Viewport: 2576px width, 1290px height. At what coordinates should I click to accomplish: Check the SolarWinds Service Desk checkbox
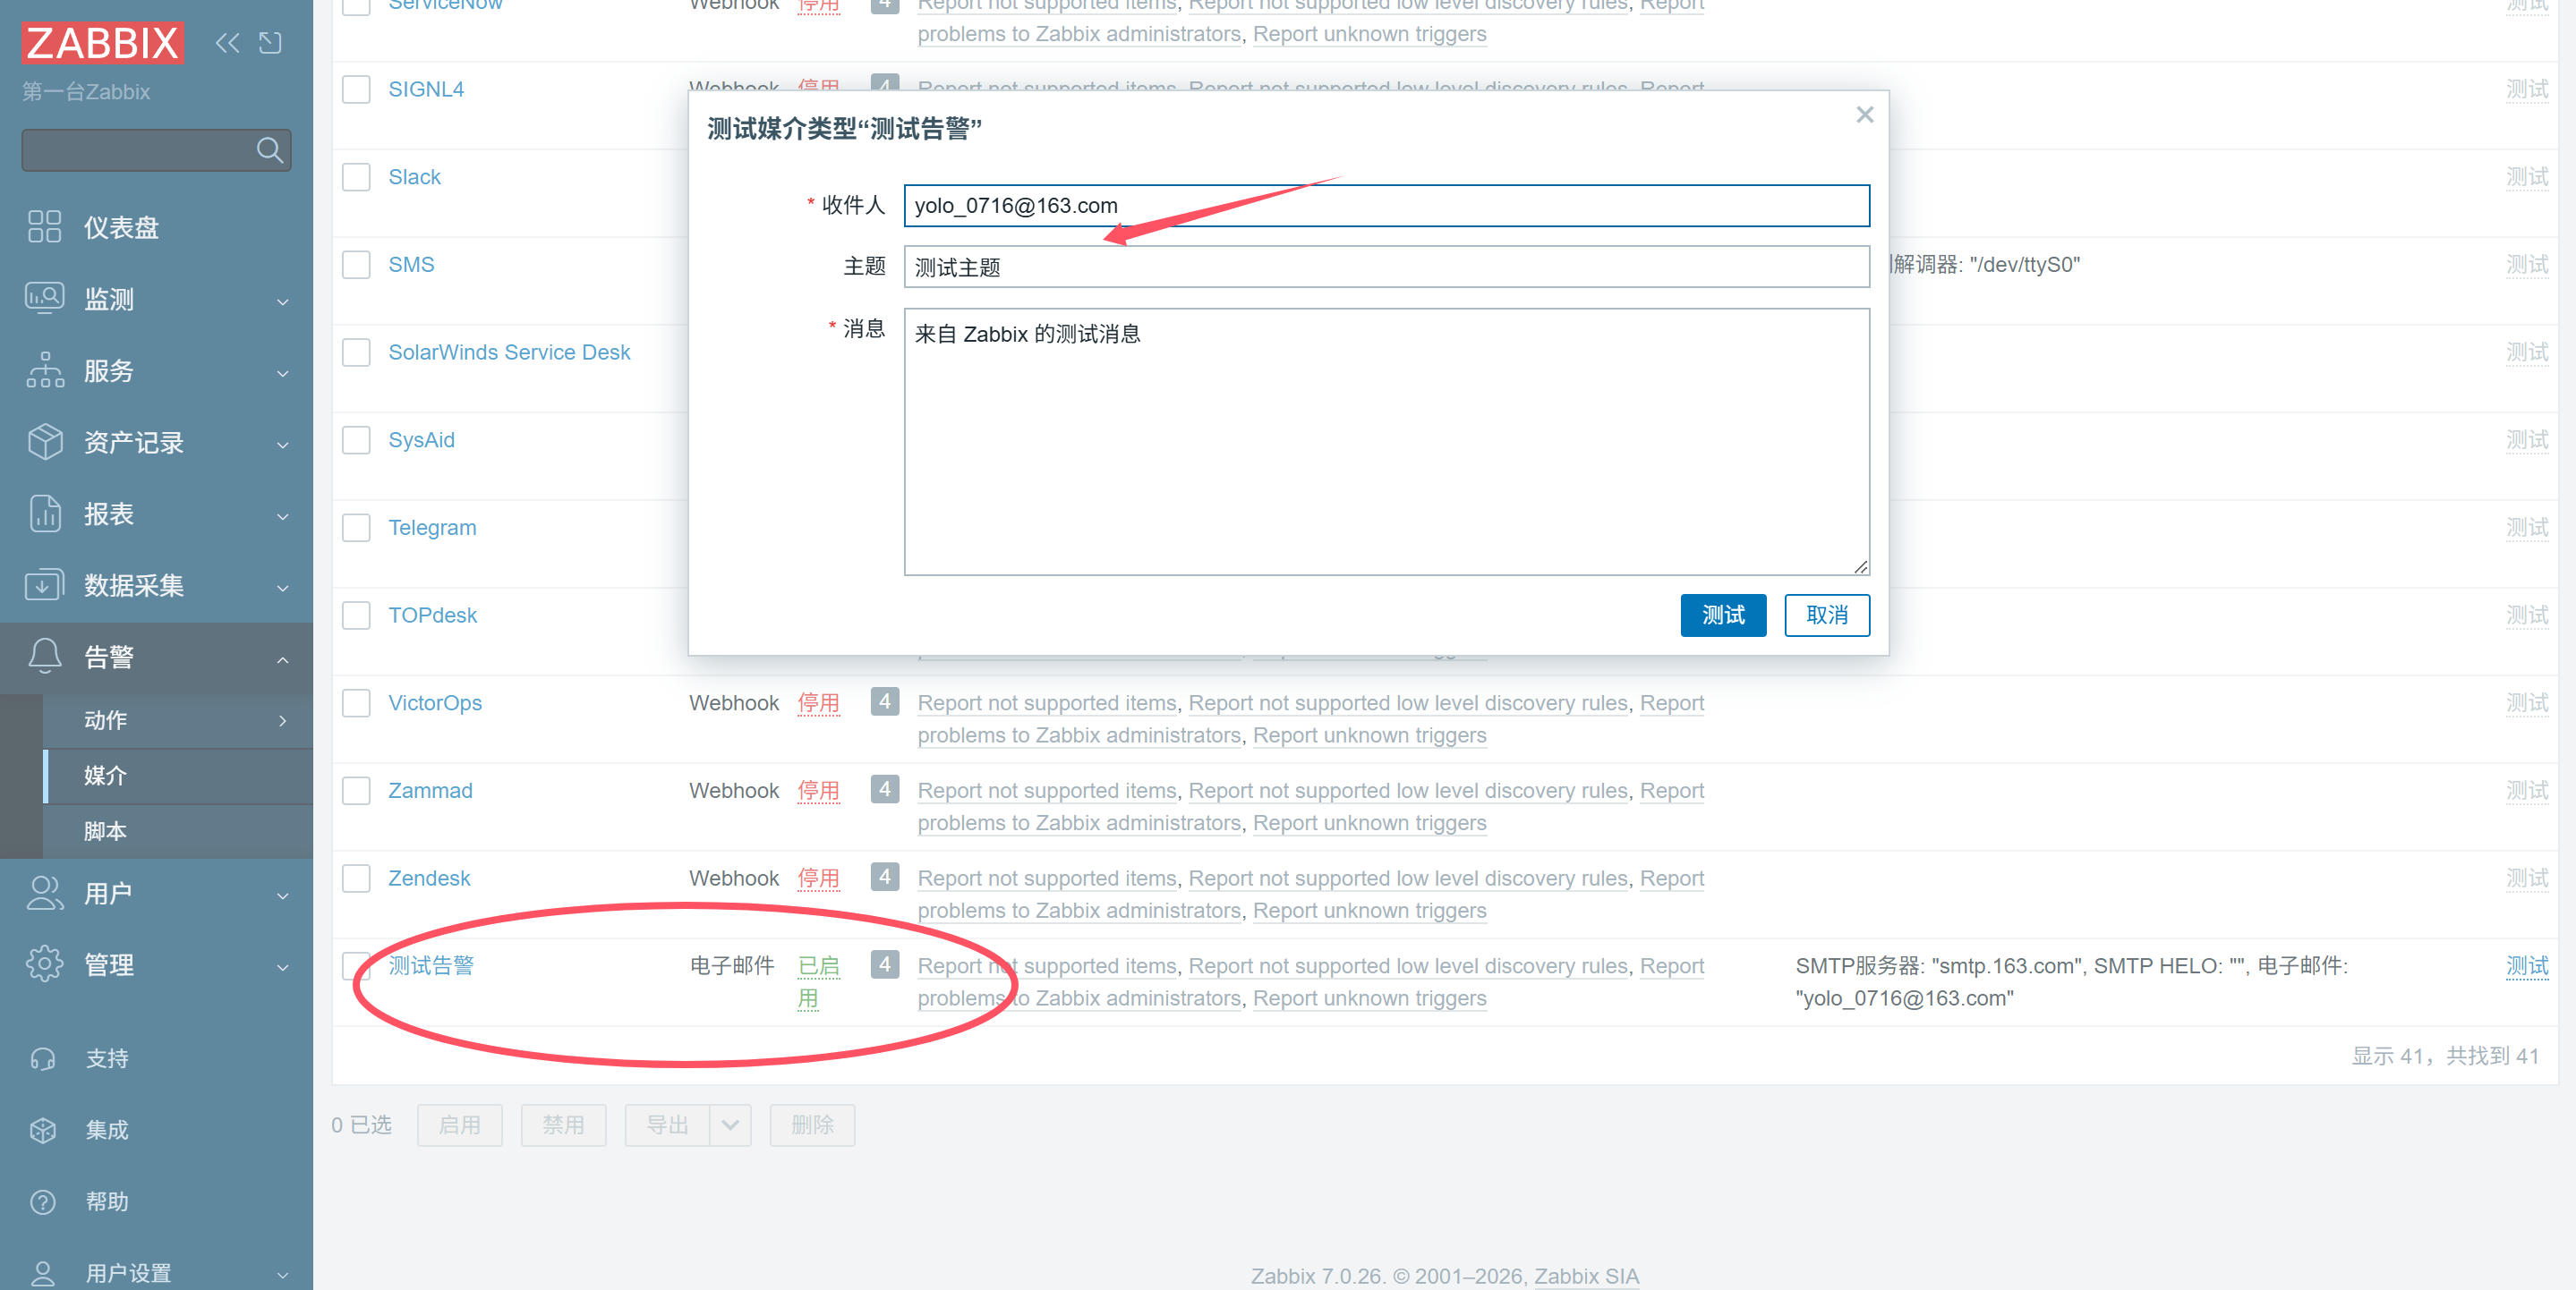[x=356, y=352]
